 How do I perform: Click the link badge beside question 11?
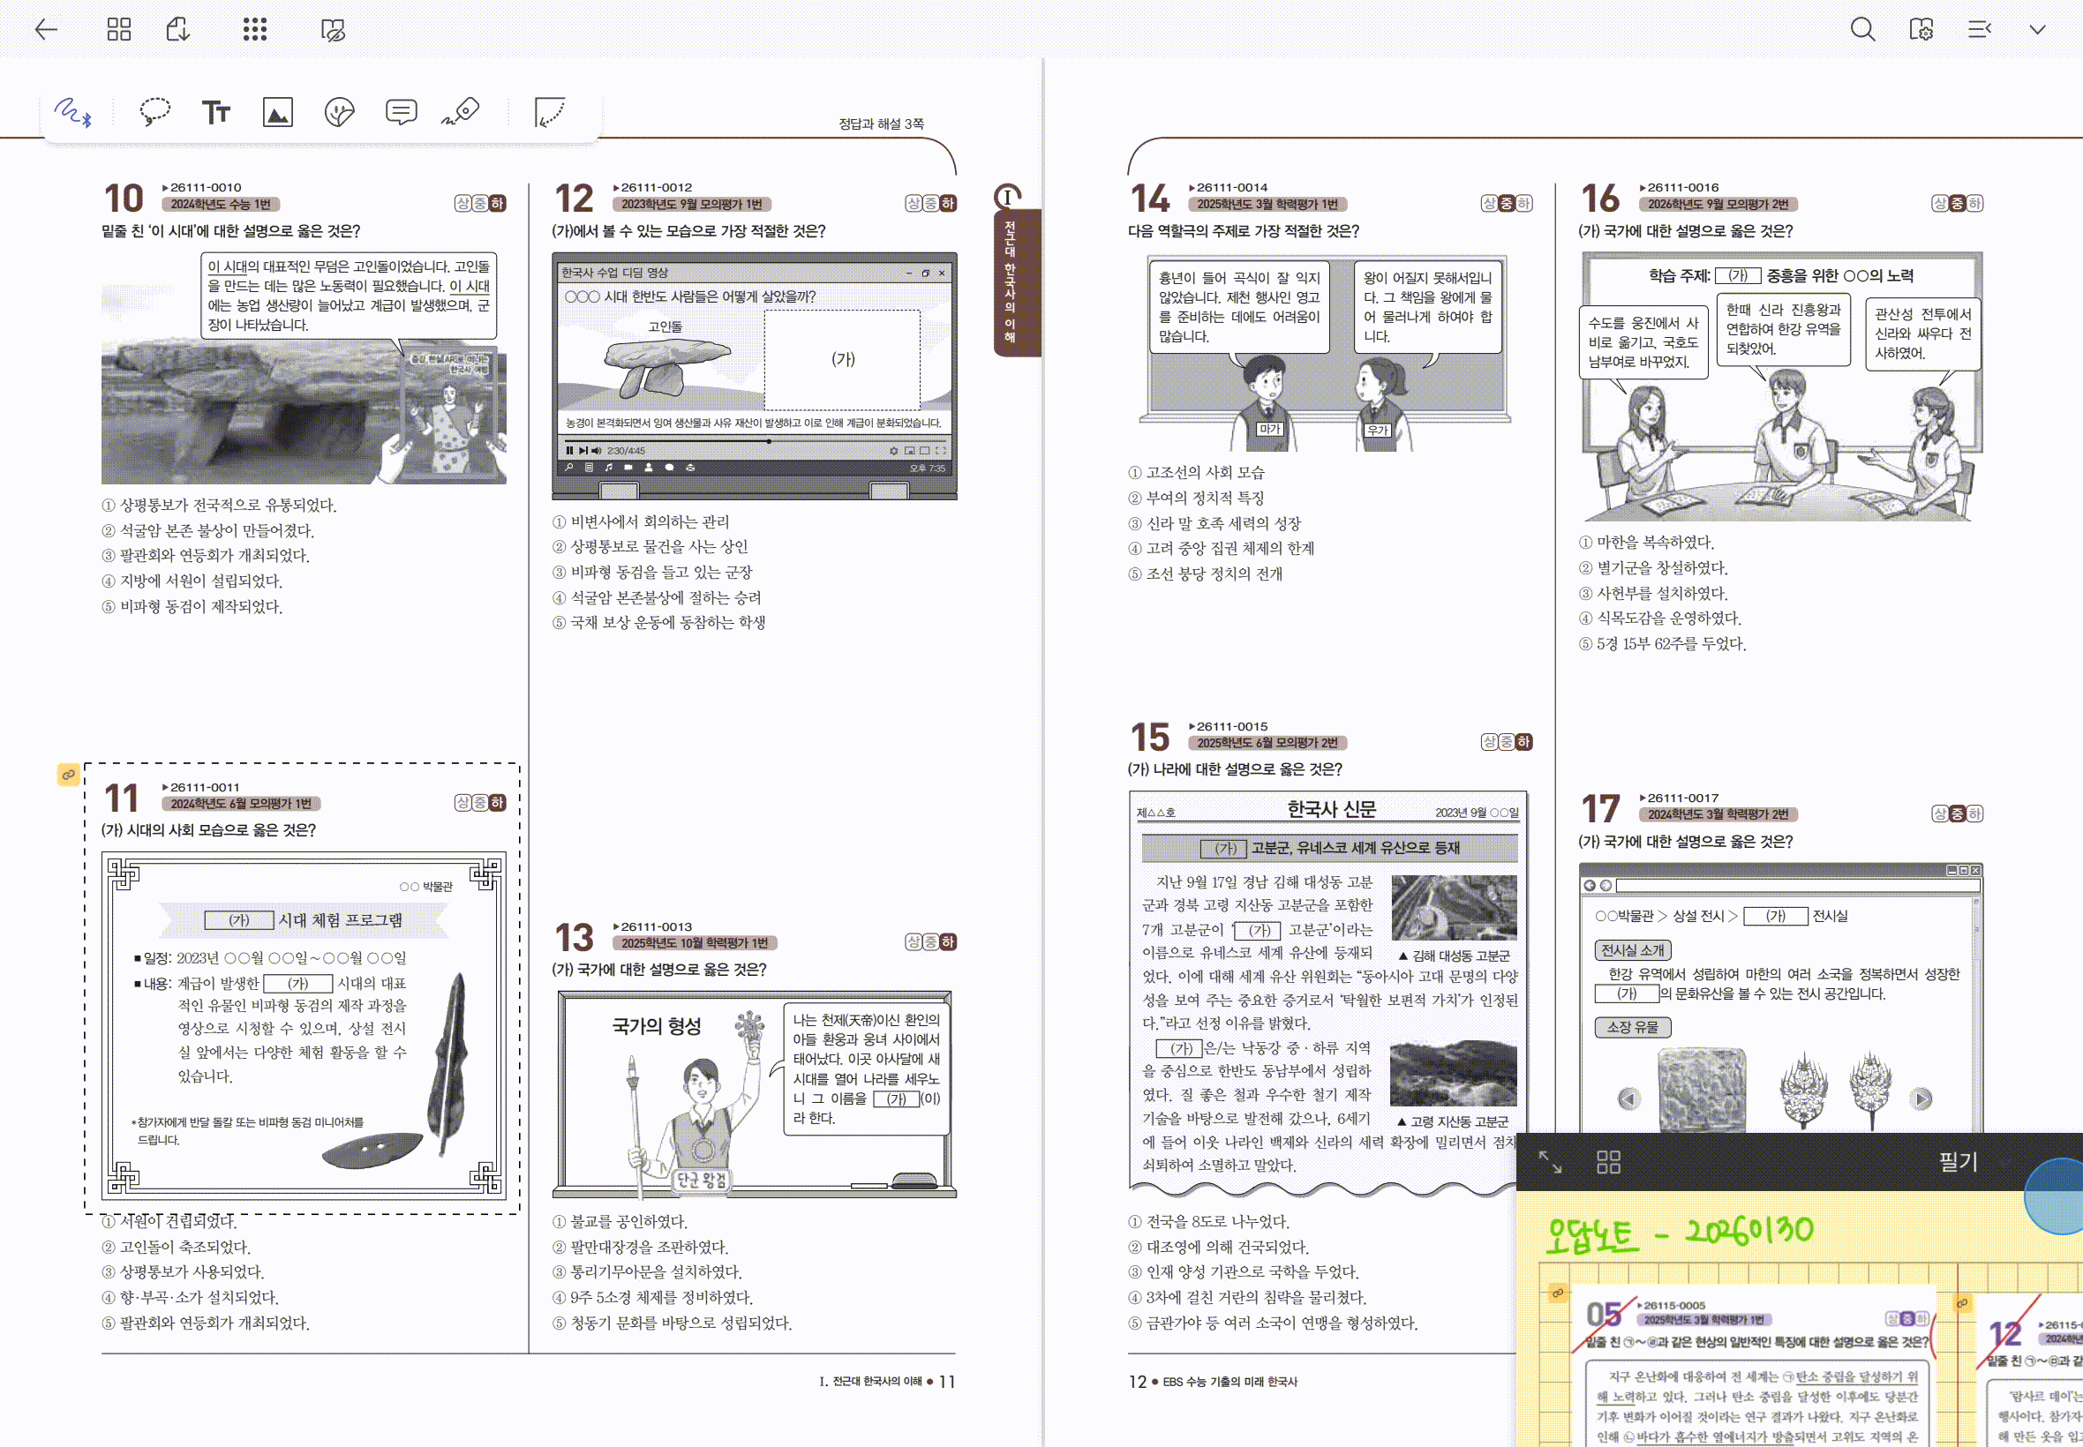(x=68, y=775)
